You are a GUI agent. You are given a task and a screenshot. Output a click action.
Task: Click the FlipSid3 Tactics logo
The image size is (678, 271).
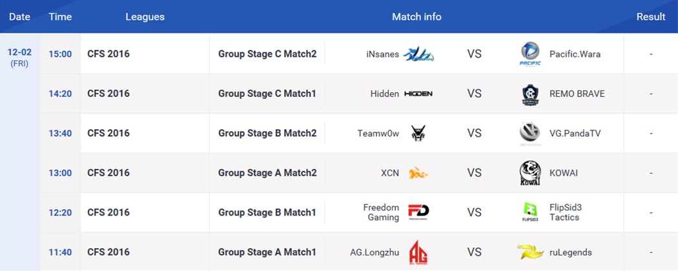(530, 212)
